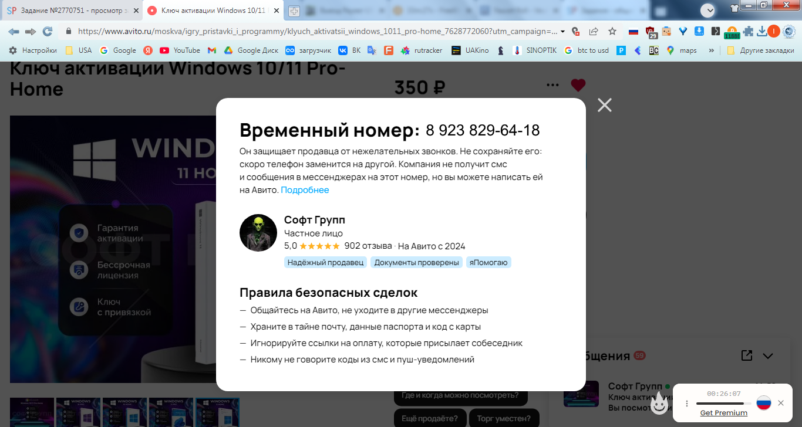Open the Софт Групп seller name in popup
The image size is (802, 427).
314,220
